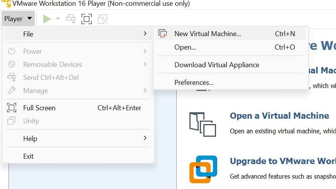Click Upgrade to VMware Workstation link
This screenshot has width=336, height=189.
[283, 161]
